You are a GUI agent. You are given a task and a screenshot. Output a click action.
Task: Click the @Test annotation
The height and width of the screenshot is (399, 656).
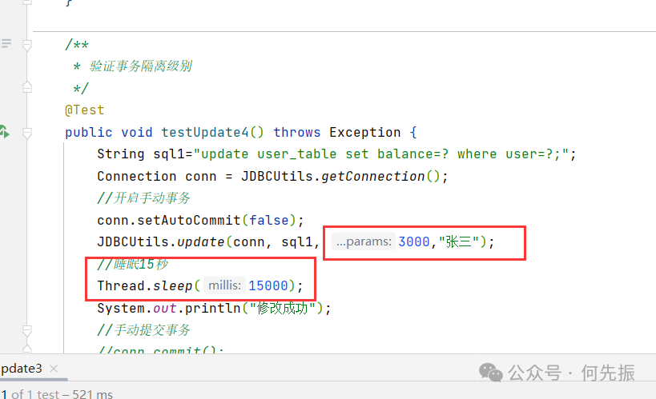[x=84, y=110]
